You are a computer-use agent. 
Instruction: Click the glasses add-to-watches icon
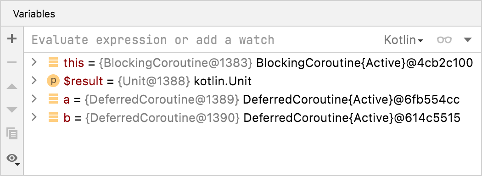tap(444, 40)
